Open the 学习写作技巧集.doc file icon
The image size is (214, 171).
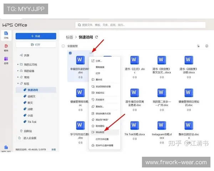pos(80,125)
